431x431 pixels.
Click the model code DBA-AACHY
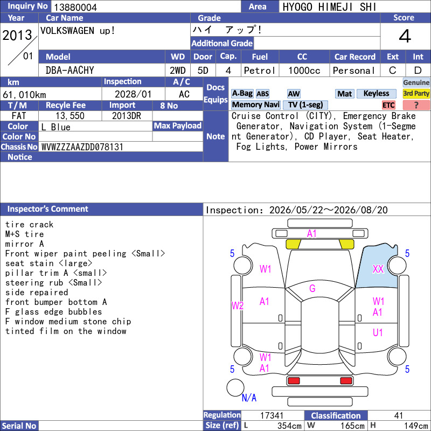coord(70,71)
